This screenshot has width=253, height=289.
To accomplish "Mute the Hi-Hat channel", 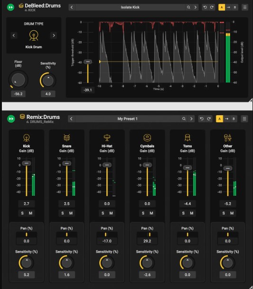I will coord(111,213).
